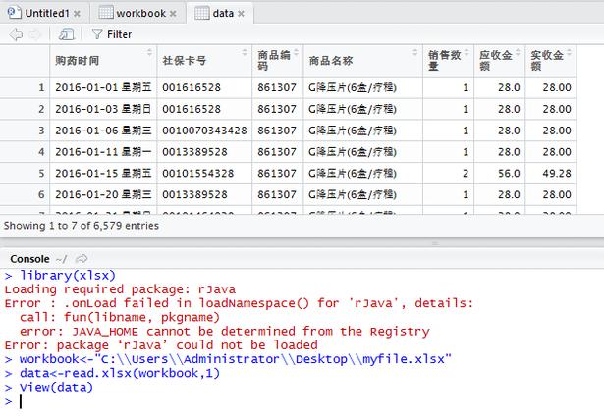Image resolution: width=604 pixels, height=419 pixels.
Task: Click the R script icon on Untitled1 tab
Action: [x=14, y=13]
